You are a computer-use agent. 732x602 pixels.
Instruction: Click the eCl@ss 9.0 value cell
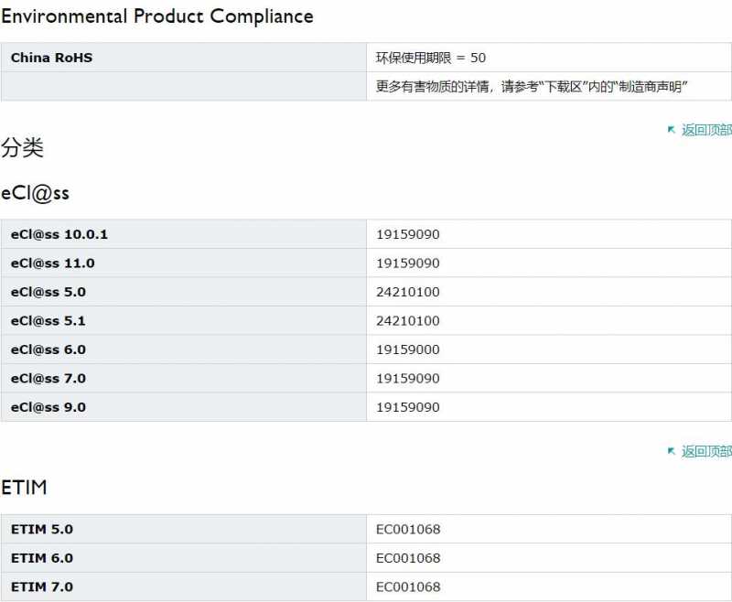(549, 407)
